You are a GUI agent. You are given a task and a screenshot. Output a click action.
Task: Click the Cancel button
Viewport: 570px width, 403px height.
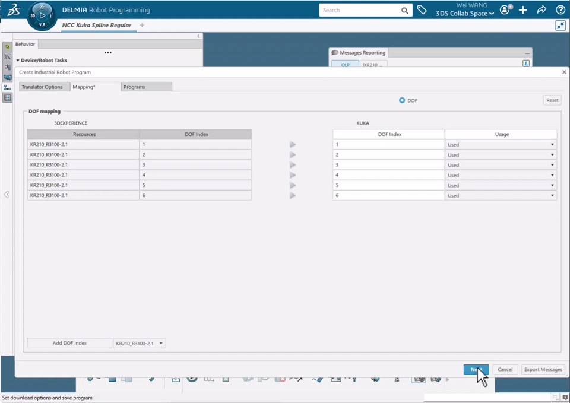coord(505,369)
